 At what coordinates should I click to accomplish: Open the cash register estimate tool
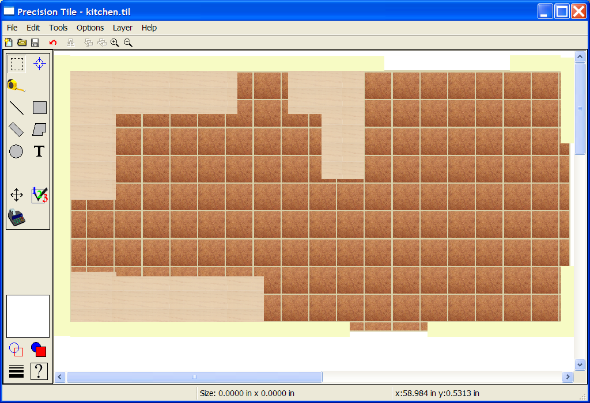point(17,218)
